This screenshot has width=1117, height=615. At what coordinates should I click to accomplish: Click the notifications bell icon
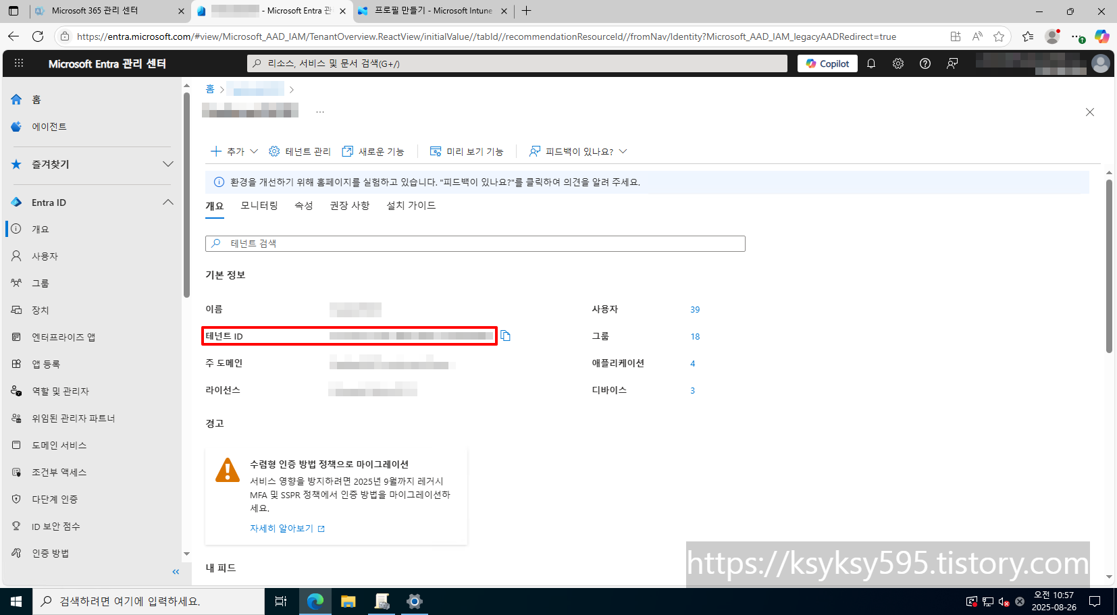[871, 63]
